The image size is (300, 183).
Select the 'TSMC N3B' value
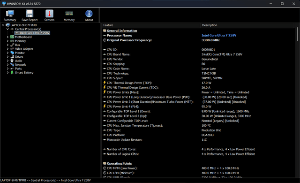[209, 73]
